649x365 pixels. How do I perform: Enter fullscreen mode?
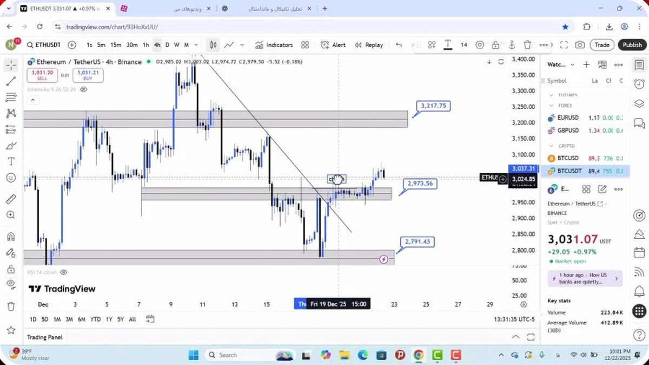[564, 45]
